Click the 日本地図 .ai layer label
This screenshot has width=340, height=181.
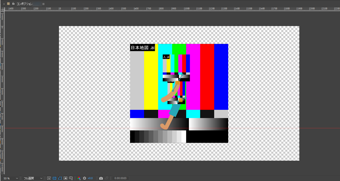(x=143, y=48)
